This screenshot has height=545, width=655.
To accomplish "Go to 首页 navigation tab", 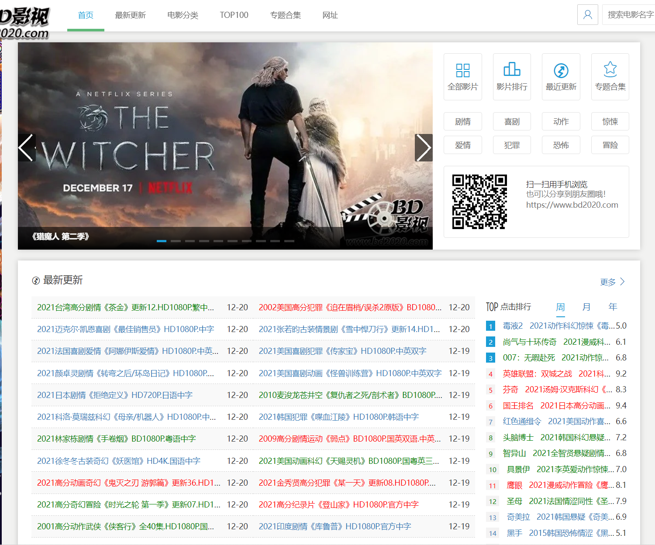I will tap(86, 15).
